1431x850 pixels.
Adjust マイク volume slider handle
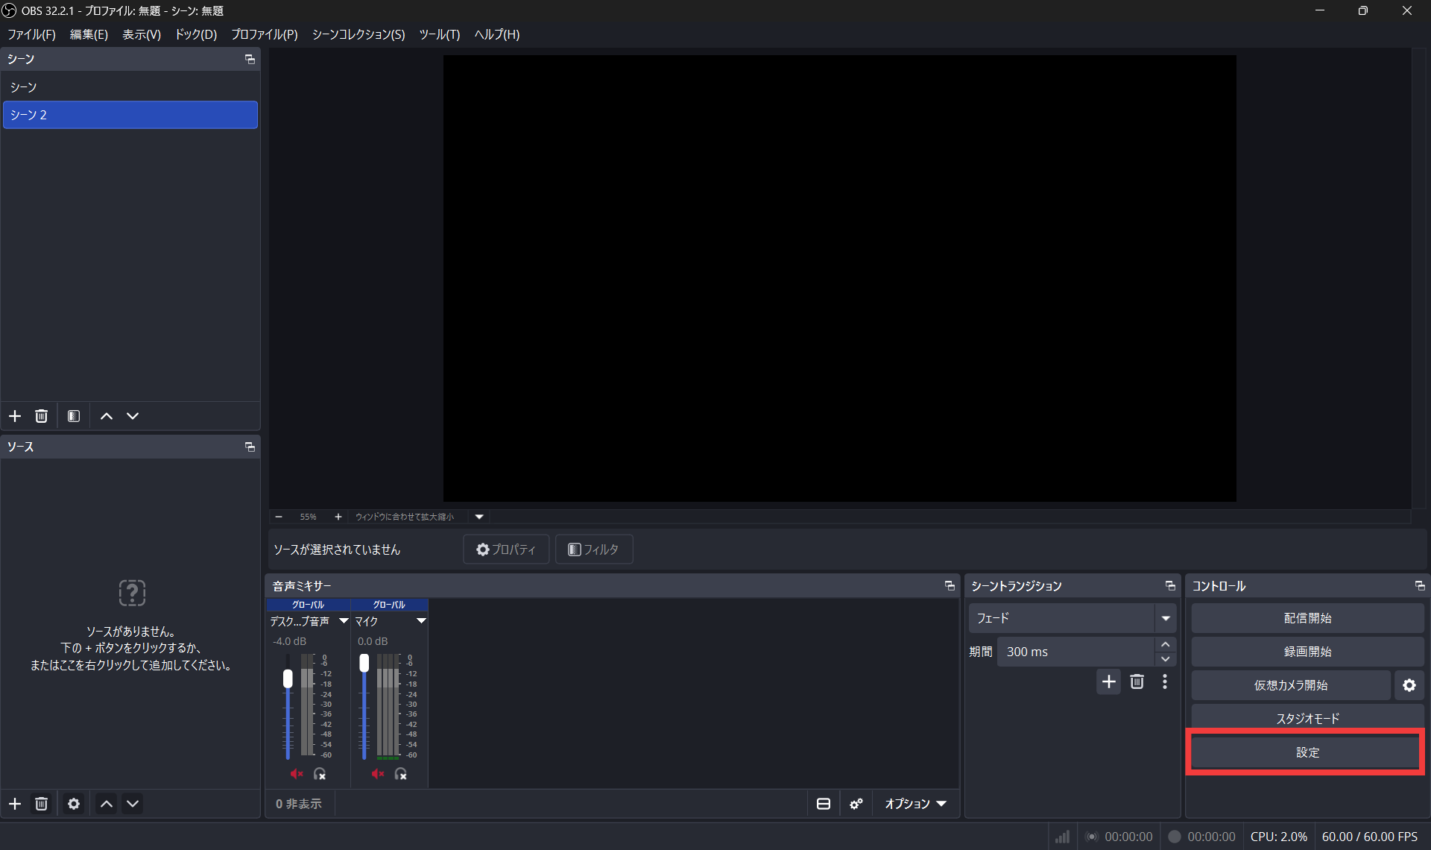[364, 663]
